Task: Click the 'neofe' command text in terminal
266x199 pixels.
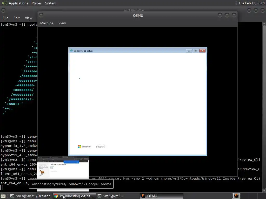Action: (32, 25)
